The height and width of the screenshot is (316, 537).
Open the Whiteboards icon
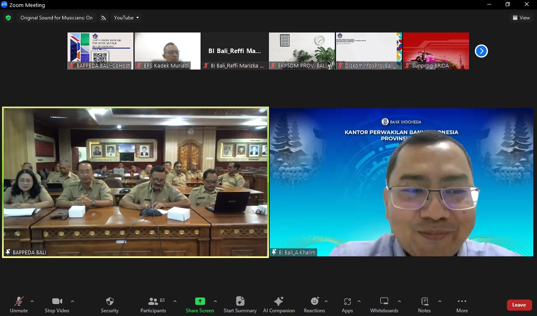384,302
